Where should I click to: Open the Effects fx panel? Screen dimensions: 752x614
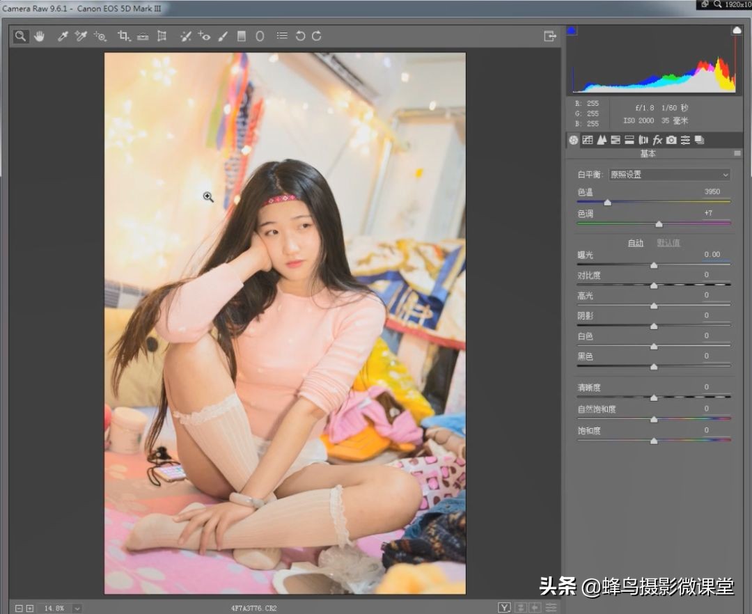[x=657, y=140]
